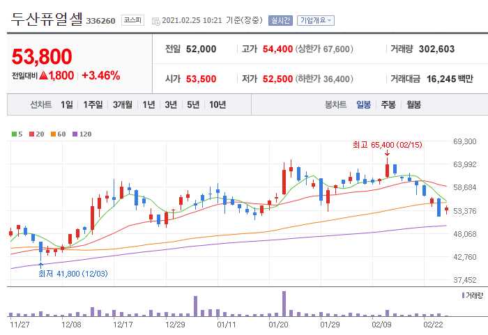This screenshot has height=335, width=488.
Task: Click the 저가 value 52,500
Action: pos(277,79)
